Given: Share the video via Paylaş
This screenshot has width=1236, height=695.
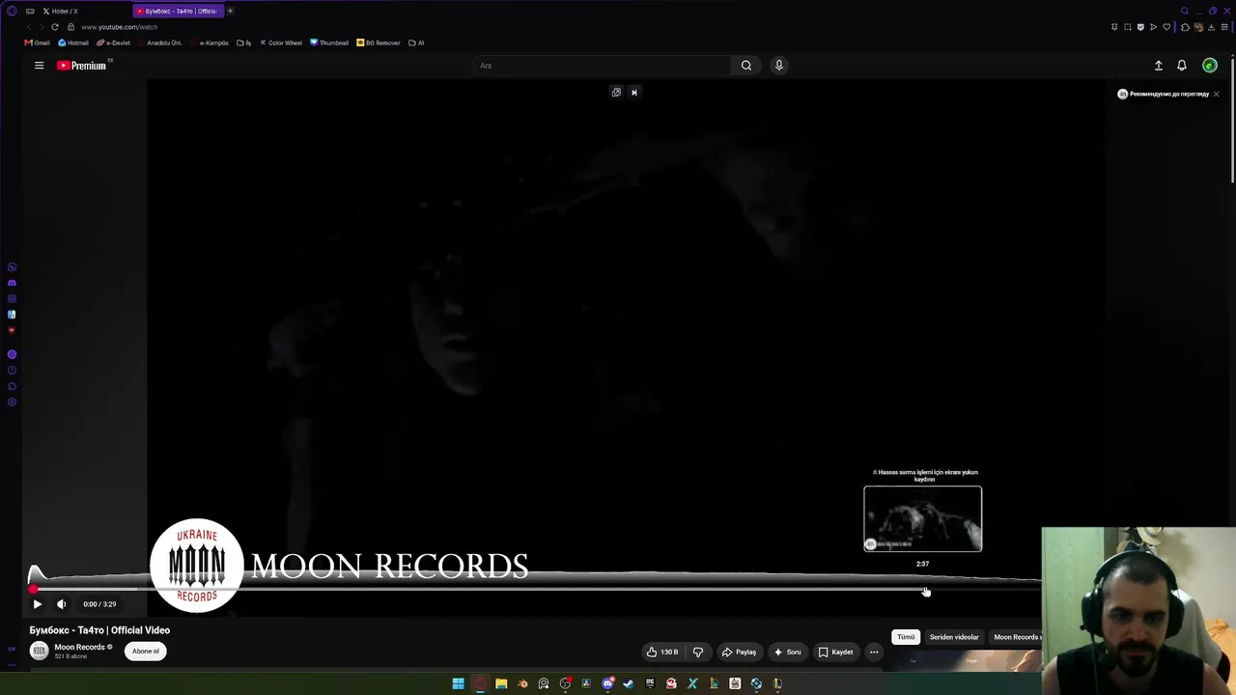Looking at the screenshot, I should [x=739, y=652].
